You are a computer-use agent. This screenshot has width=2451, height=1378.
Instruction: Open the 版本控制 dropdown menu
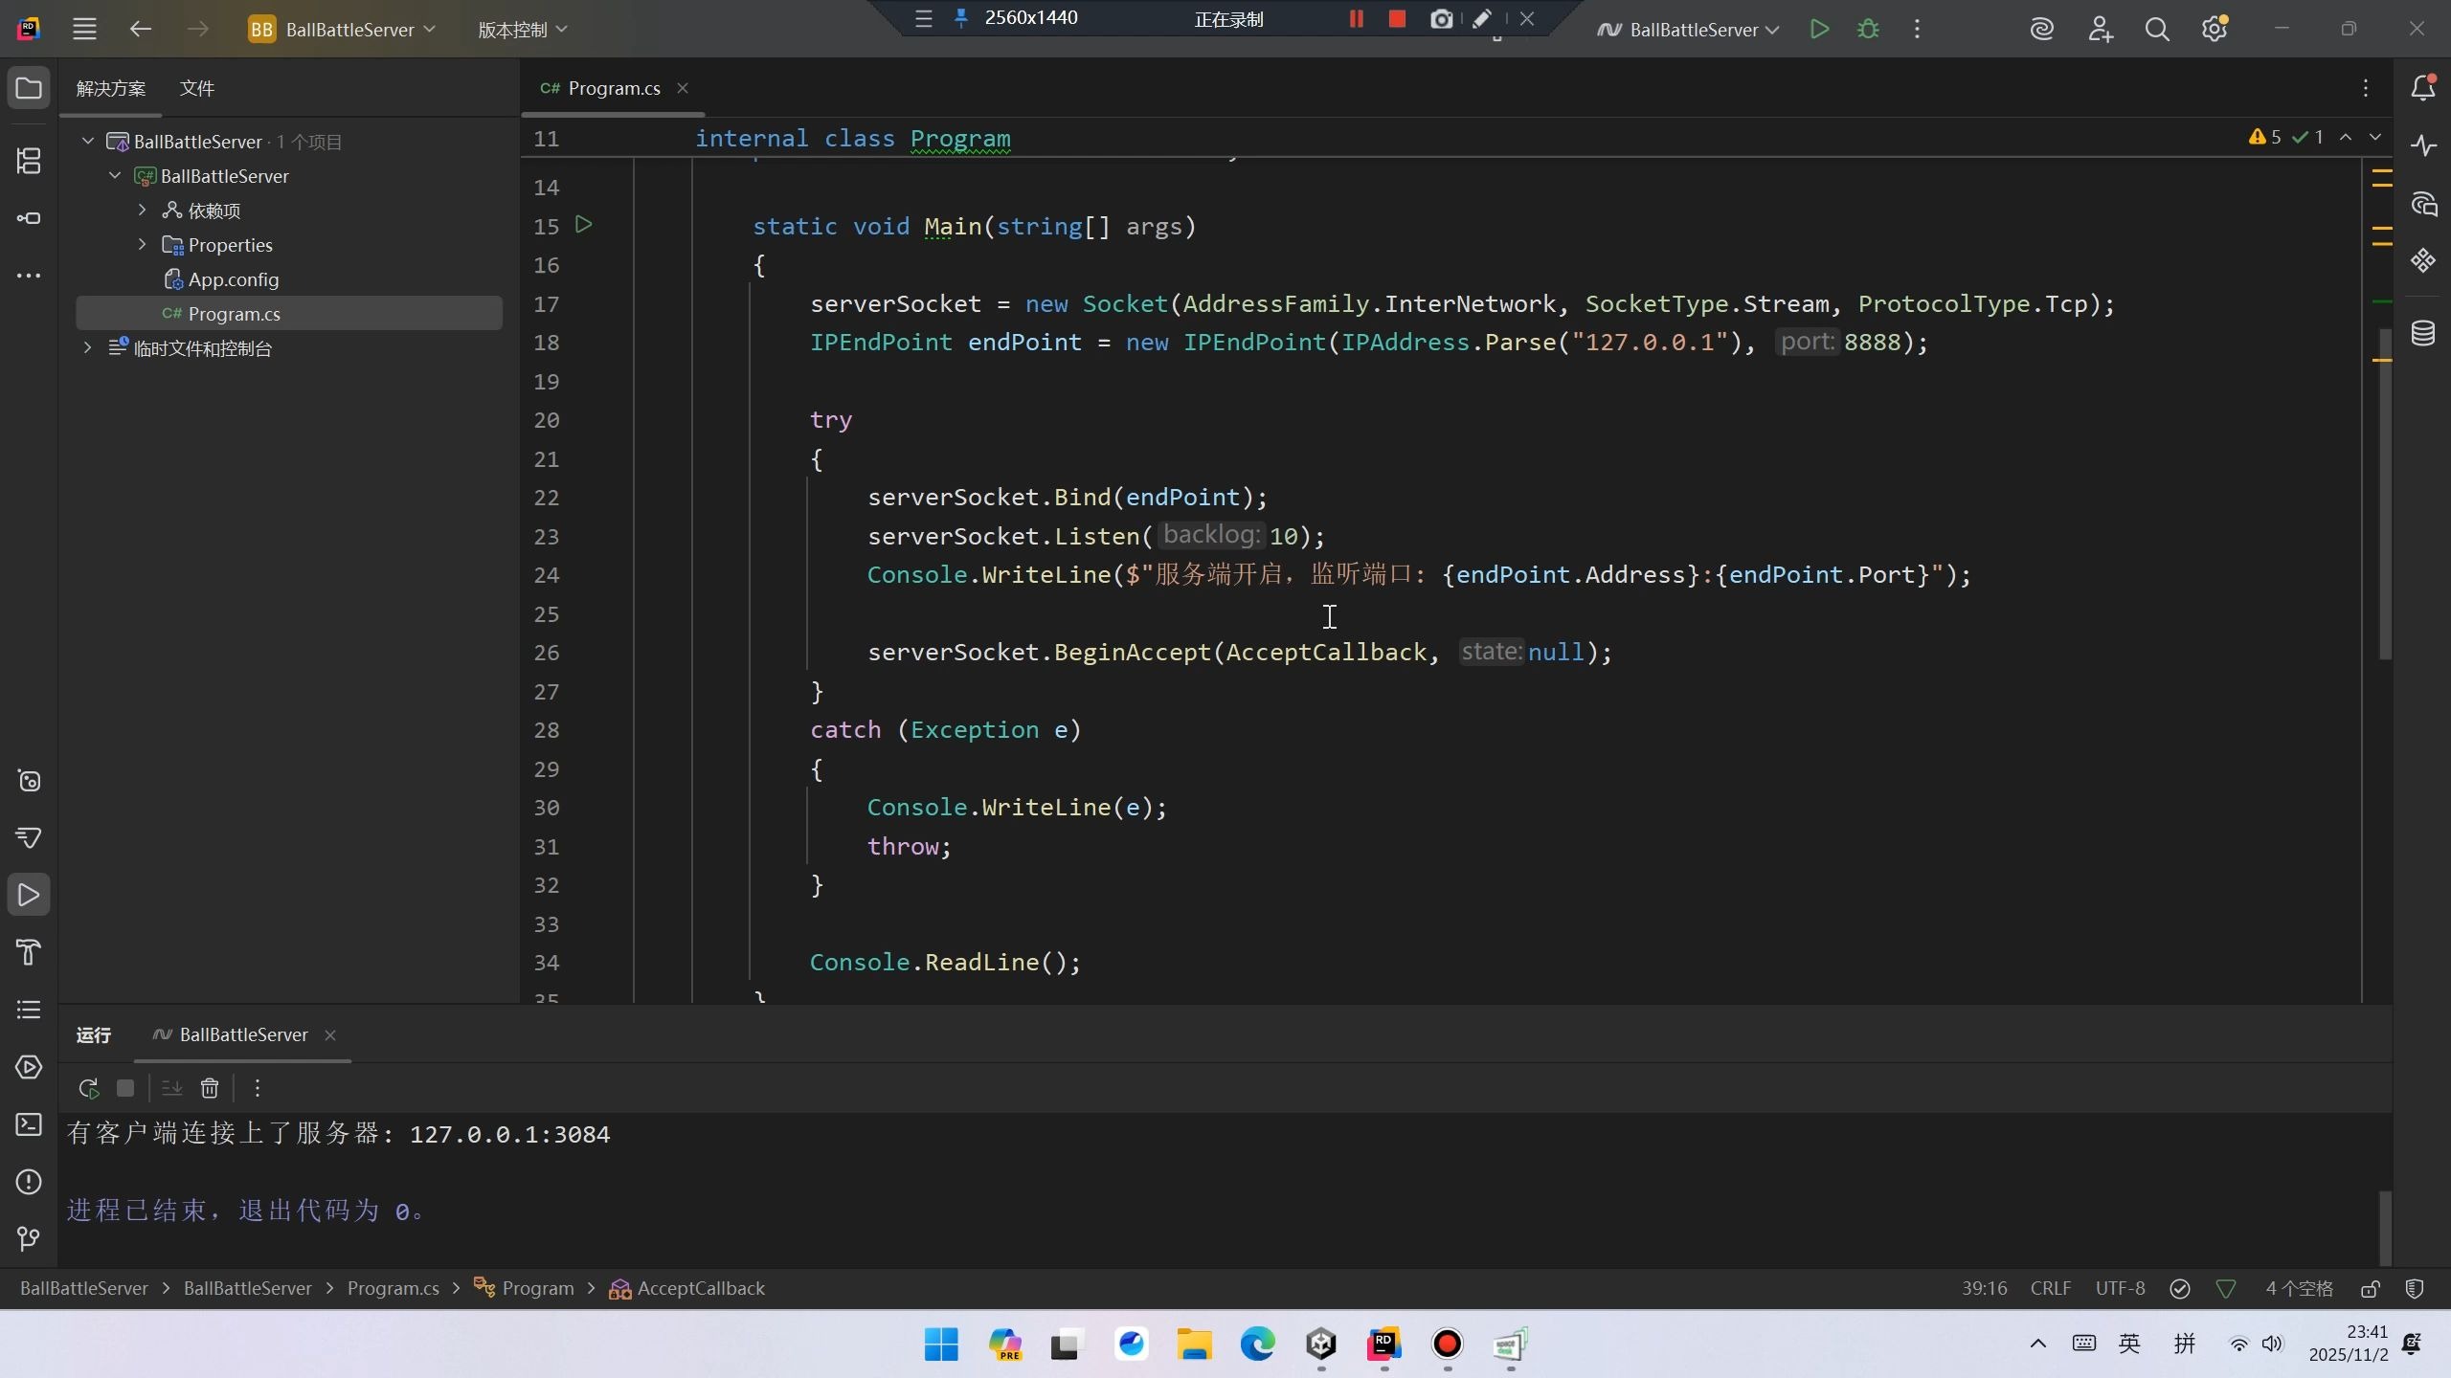[523, 30]
